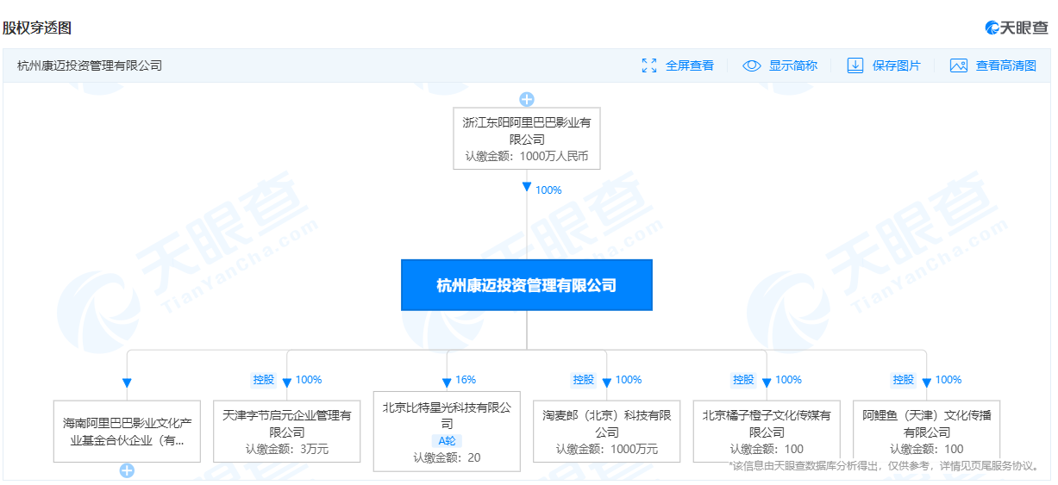
Task: Click 显示简称 text label
Action: pos(793,65)
